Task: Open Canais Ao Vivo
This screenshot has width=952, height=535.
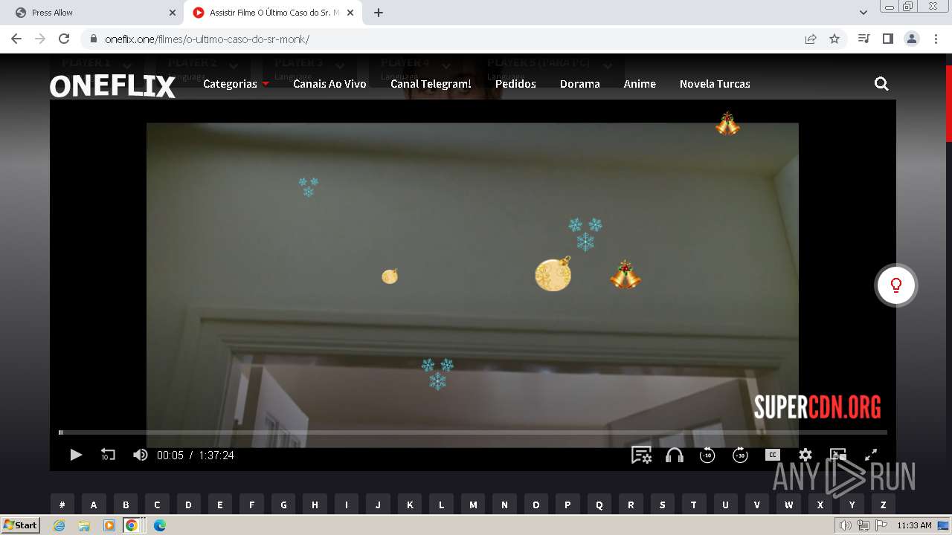Action: coord(329,84)
